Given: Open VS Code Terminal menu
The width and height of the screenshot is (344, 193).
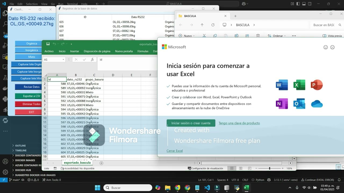Looking at the screenshot, I should coord(72,4).
